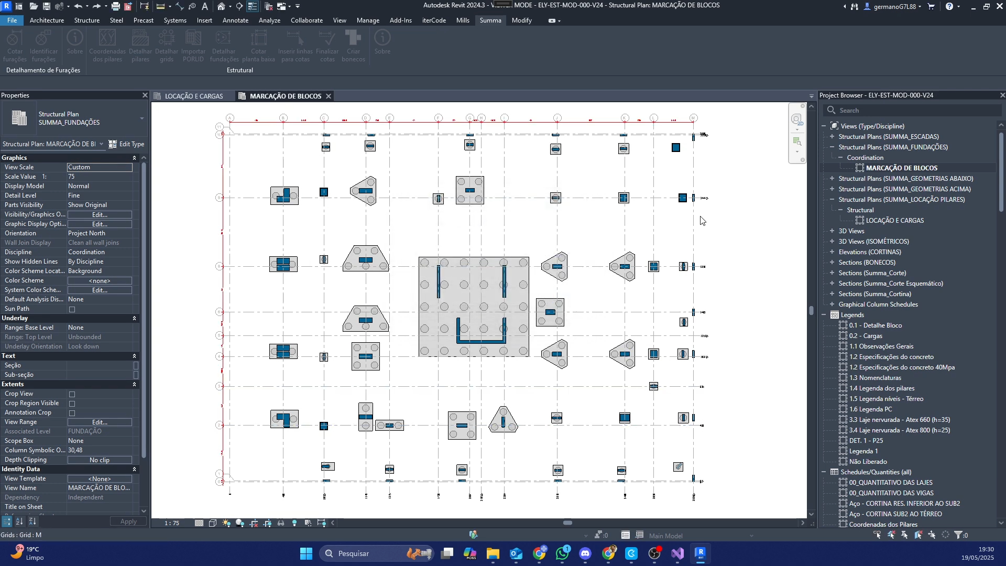Collapse the Legends tree node
Image resolution: width=1006 pixels, height=566 pixels.
(824, 315)
